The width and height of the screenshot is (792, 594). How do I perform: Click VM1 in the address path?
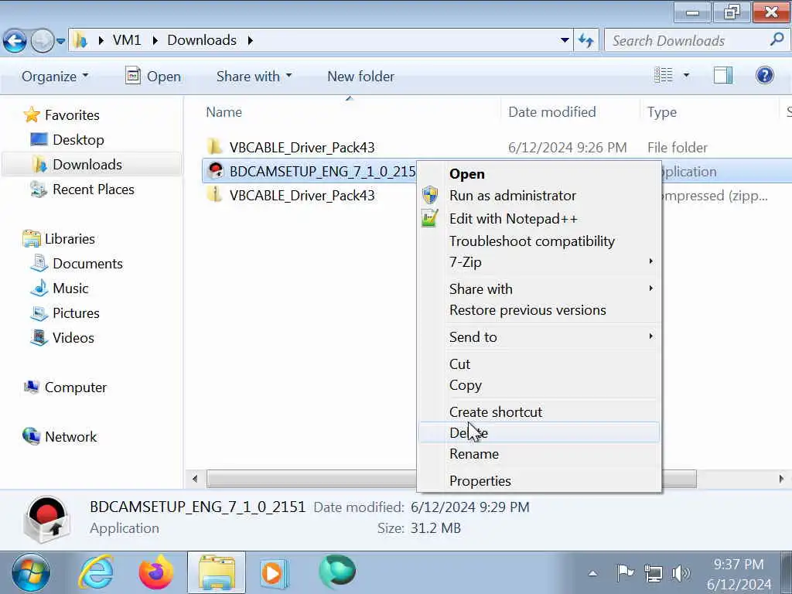127,40
